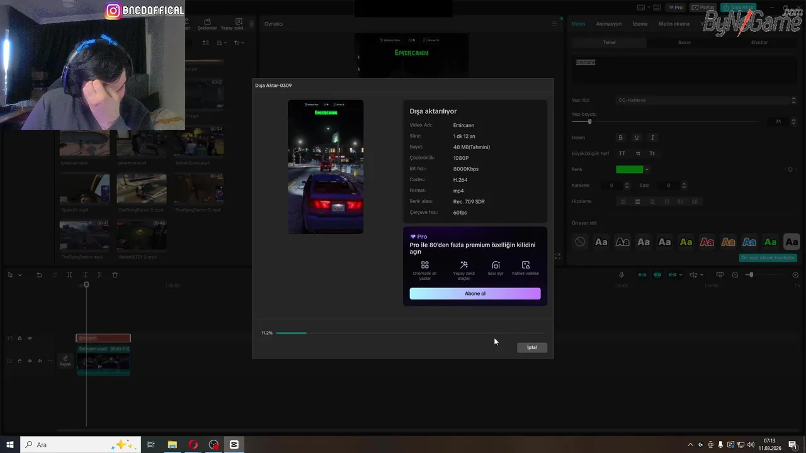Open the video track more options dots
The image size is (806, 453).
point(50,361)
